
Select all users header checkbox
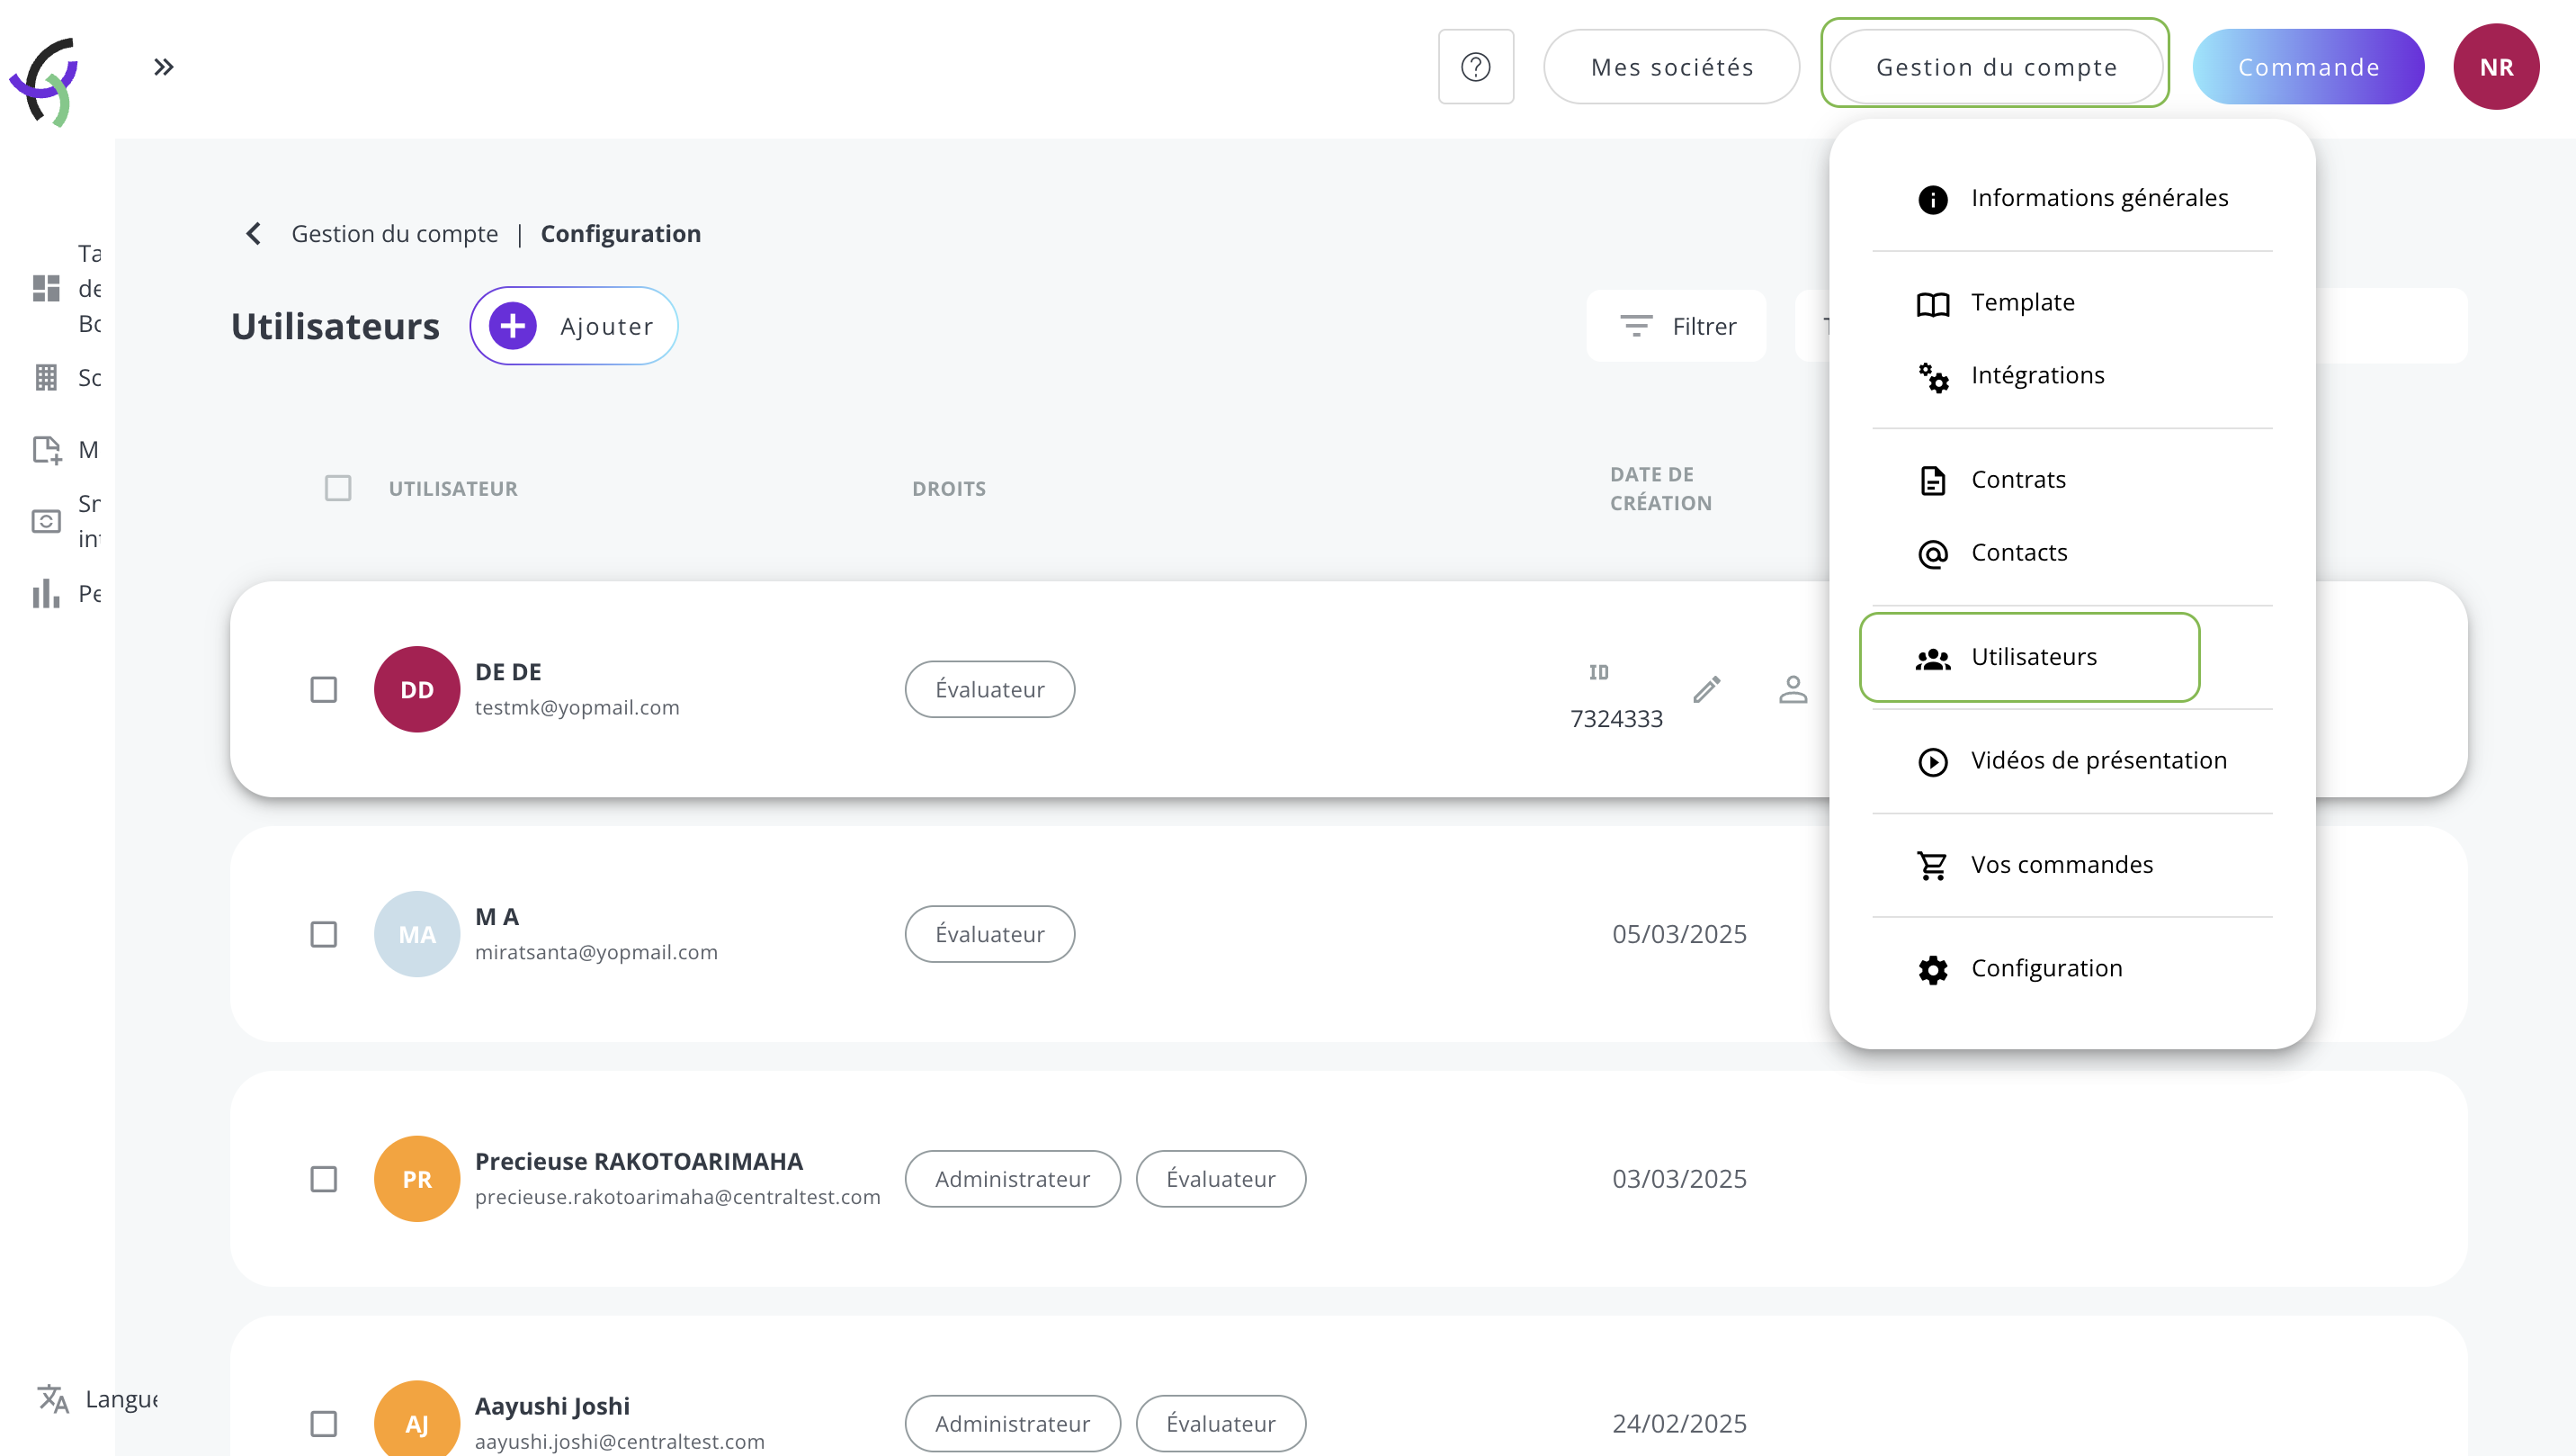coord(338,489)
